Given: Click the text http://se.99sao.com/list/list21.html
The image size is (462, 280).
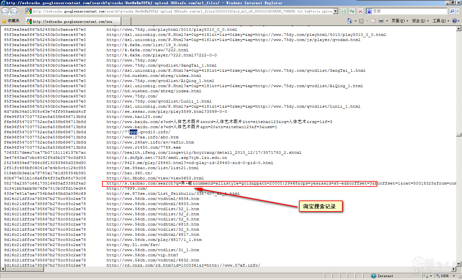Looking at the screenshot, I should 152,168.
